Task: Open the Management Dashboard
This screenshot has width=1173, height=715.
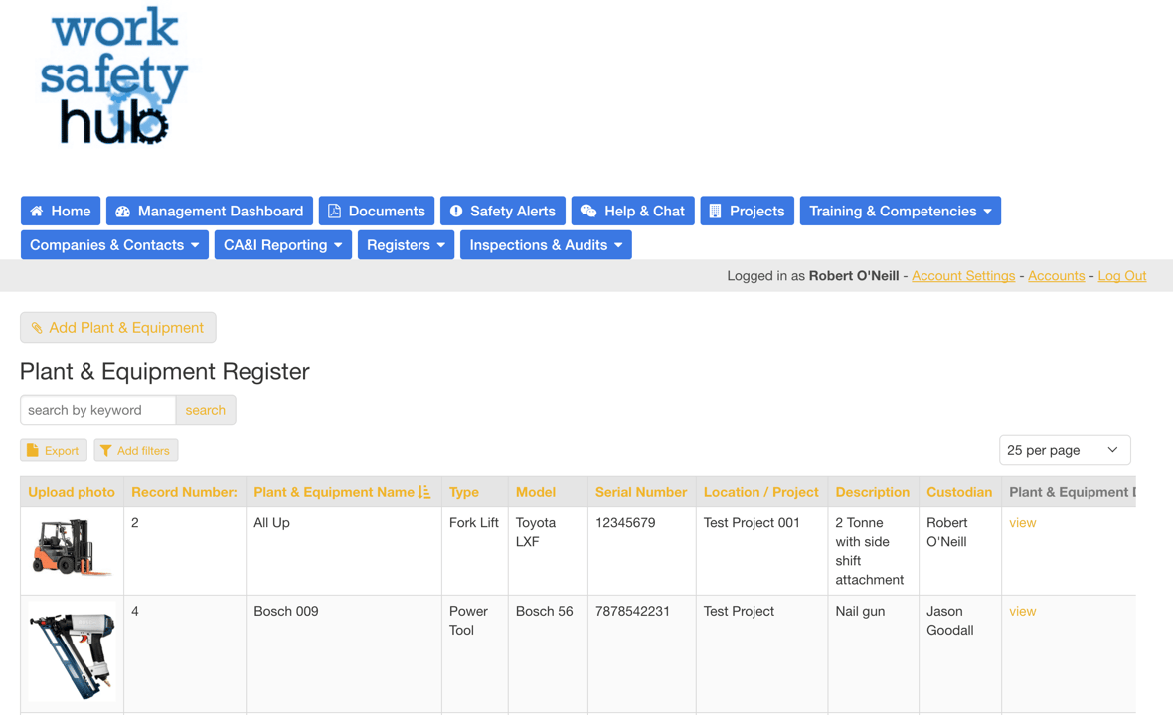Action: (x=210, y=211)
